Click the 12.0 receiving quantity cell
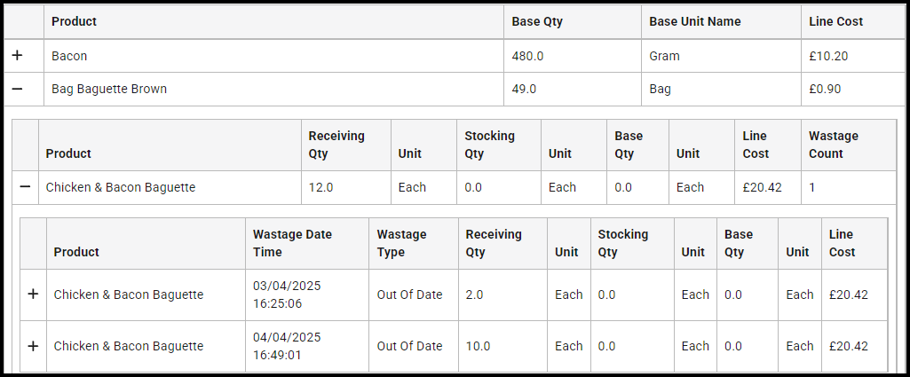910x377 pixels. (321, 187)
